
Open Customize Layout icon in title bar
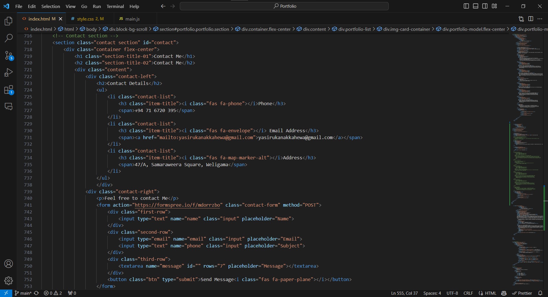(x=494, y=6)
